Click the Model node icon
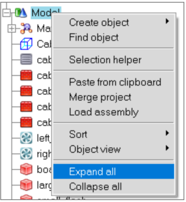186x202 pixels. pos(21,13)
